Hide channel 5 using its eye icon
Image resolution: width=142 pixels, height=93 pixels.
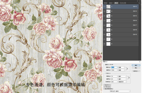click(x=104, y=25)
